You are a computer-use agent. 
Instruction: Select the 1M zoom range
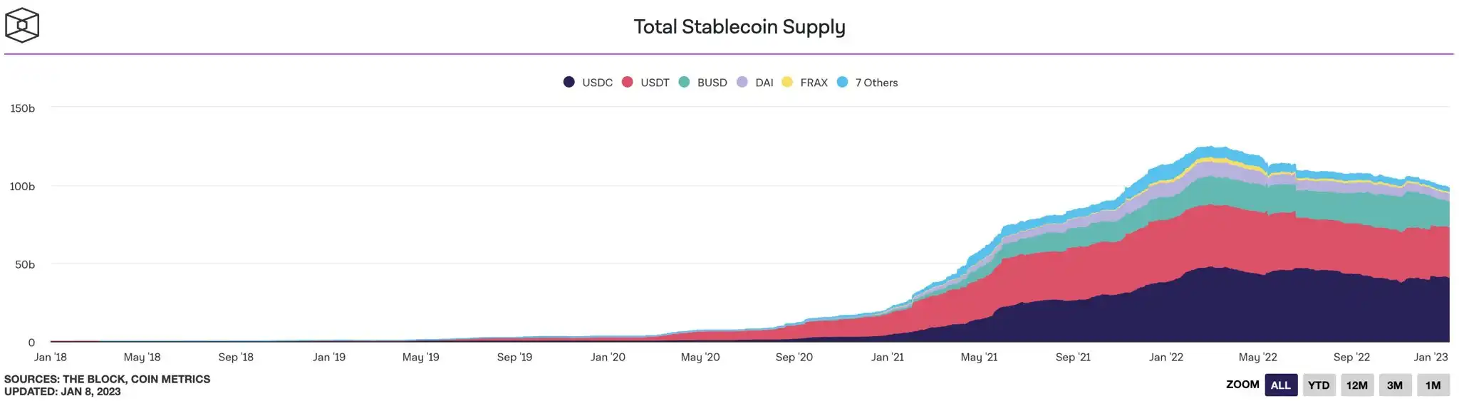[x=1433, y=385]
